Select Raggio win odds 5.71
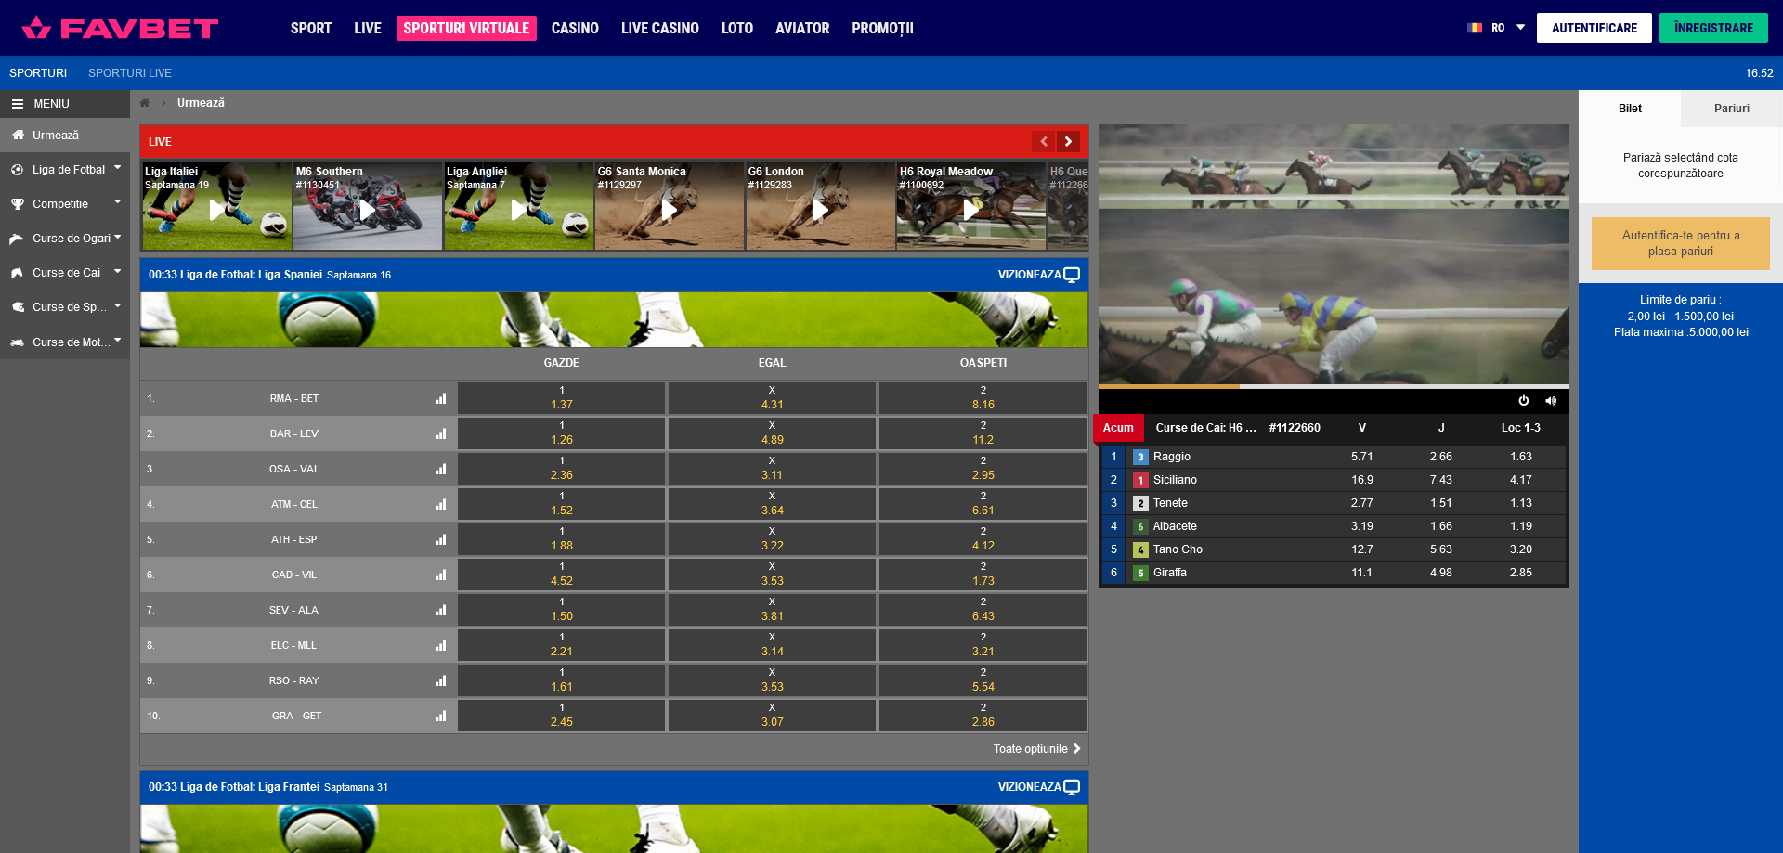Screen dimensions: 1783x853 coord(1361,457)
